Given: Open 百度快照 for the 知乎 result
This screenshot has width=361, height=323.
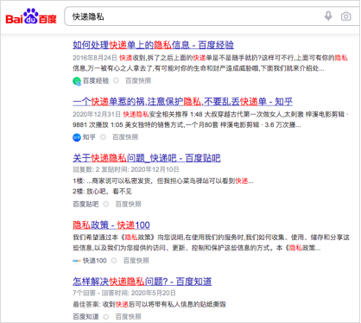Looking at the screenshot, I should click(x=125, y=137).
